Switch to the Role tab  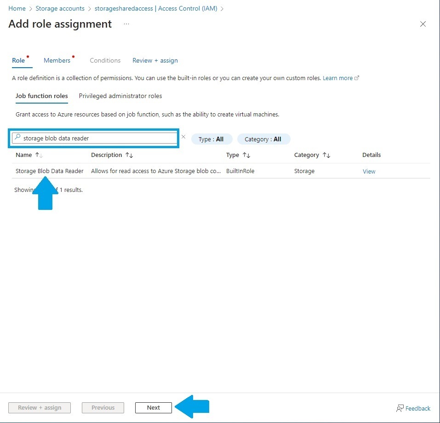[x=18, y=60]
